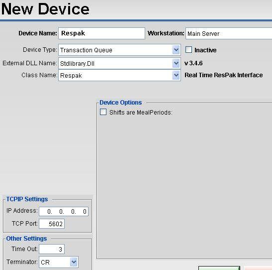Image resolution: width=272 pixels, height=270 pixels.
Task: Expand the Terminator dropdown arrow
Action: [x=74, y=262]
